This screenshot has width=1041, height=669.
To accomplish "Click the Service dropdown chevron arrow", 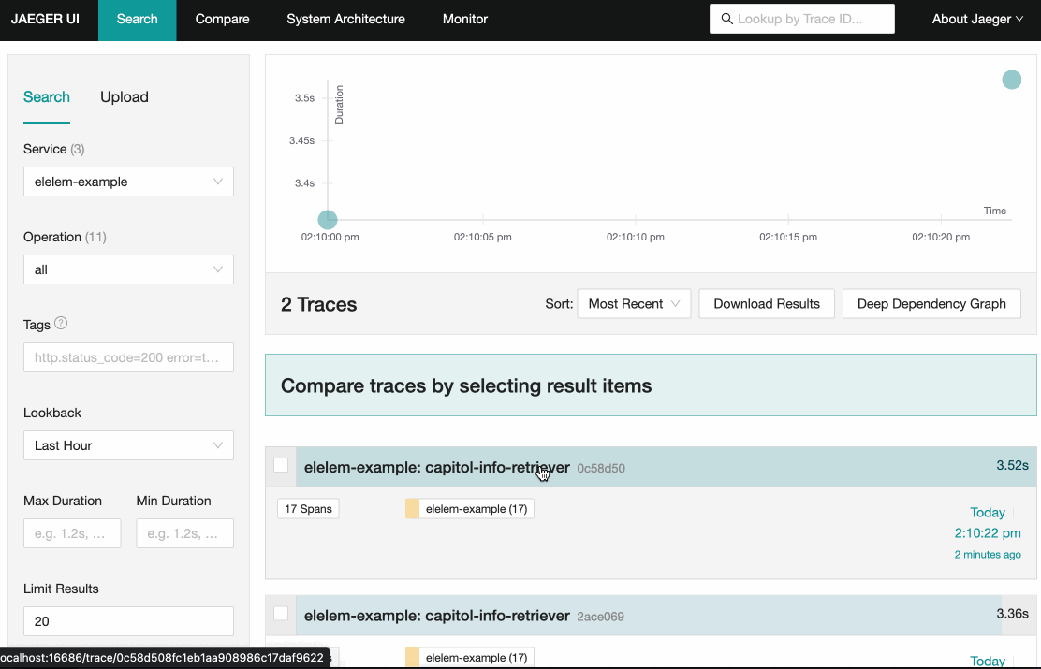I will (218, 182).
